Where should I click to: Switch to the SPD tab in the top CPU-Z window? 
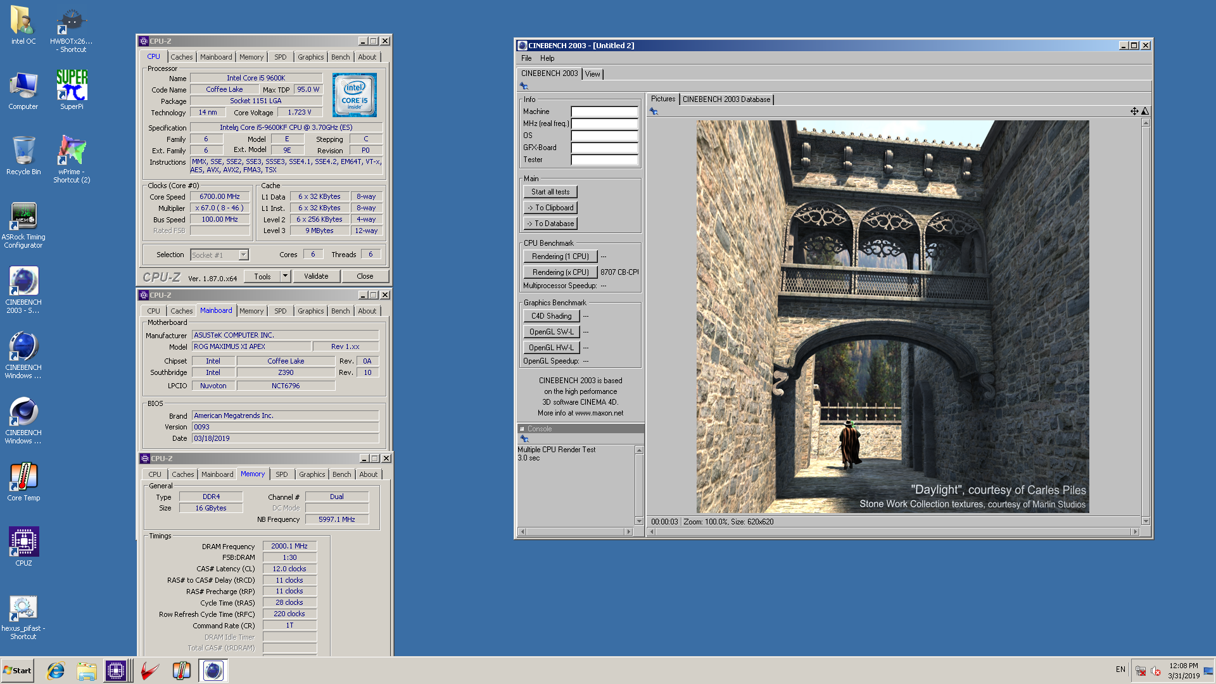click(281, 57)
